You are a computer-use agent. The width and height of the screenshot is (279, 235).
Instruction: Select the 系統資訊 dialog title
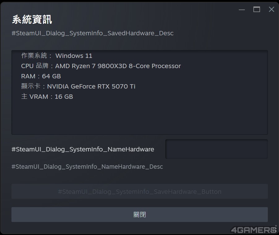point(32,20)
